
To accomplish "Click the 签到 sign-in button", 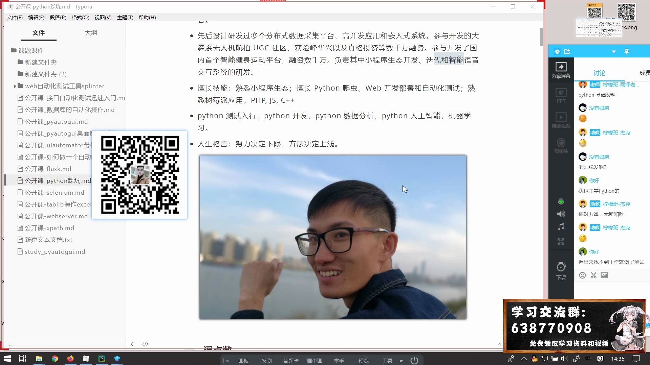I will coord(267,360).
